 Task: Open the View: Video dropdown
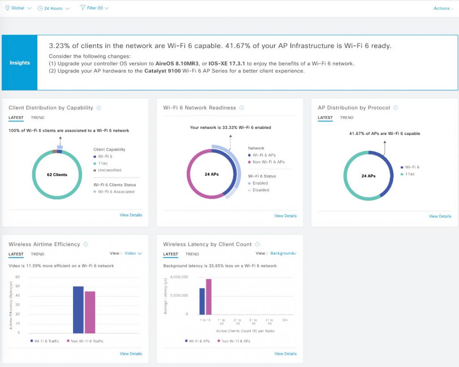tap(133, 253)
